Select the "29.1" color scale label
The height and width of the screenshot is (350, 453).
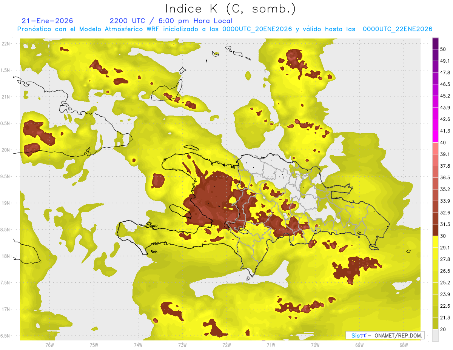(x=445, y=247)
